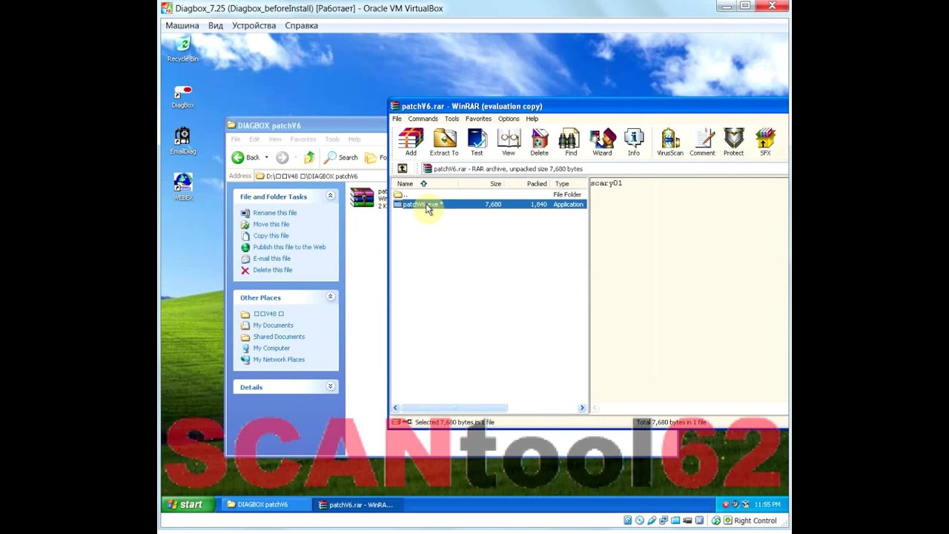
Task: Select the parent folder '..' row
Action: point(489,194)
